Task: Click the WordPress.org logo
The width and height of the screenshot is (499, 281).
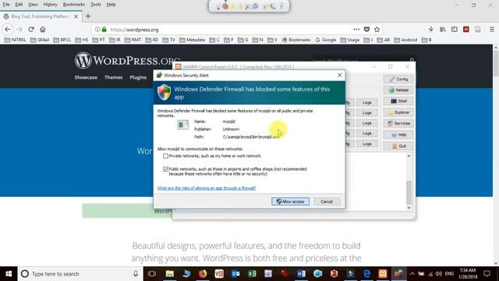Action: coord(127,61)
